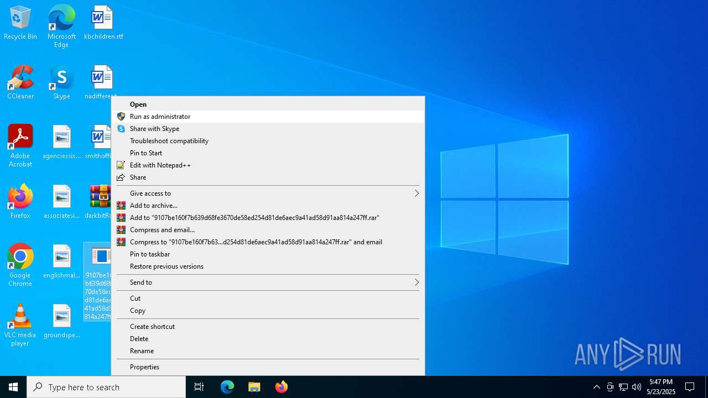The height and width of the screenshot is (398, 708).
Task: Show hidden tray icons chevron
Action: (596, 387)
